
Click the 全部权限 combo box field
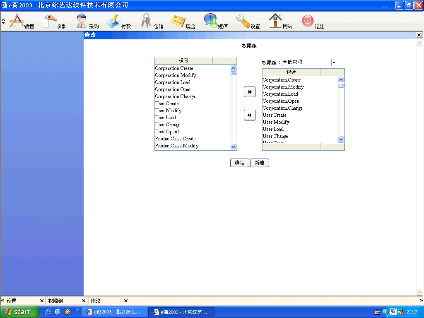click(x=306, y=62)
